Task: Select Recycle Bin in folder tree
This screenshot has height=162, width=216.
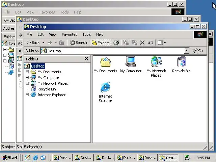Action: tap(47, 89)
